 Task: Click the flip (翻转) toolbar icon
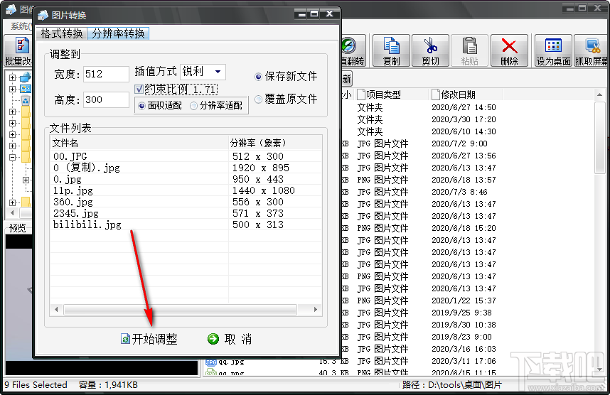tap(353, 50)
